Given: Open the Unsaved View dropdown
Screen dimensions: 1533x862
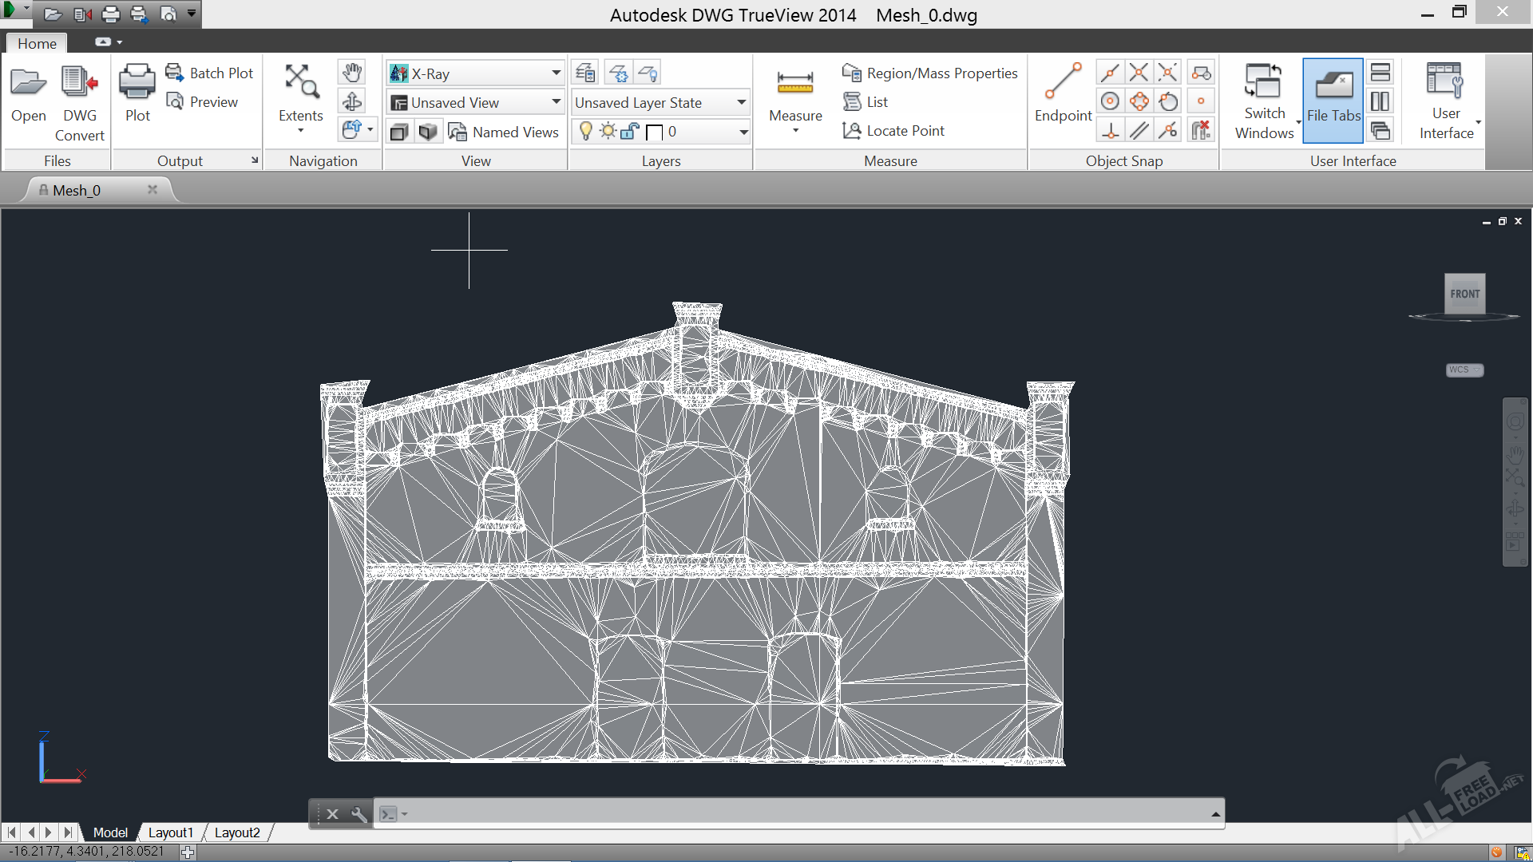Looking at the screenshot, I should [556, 102].
